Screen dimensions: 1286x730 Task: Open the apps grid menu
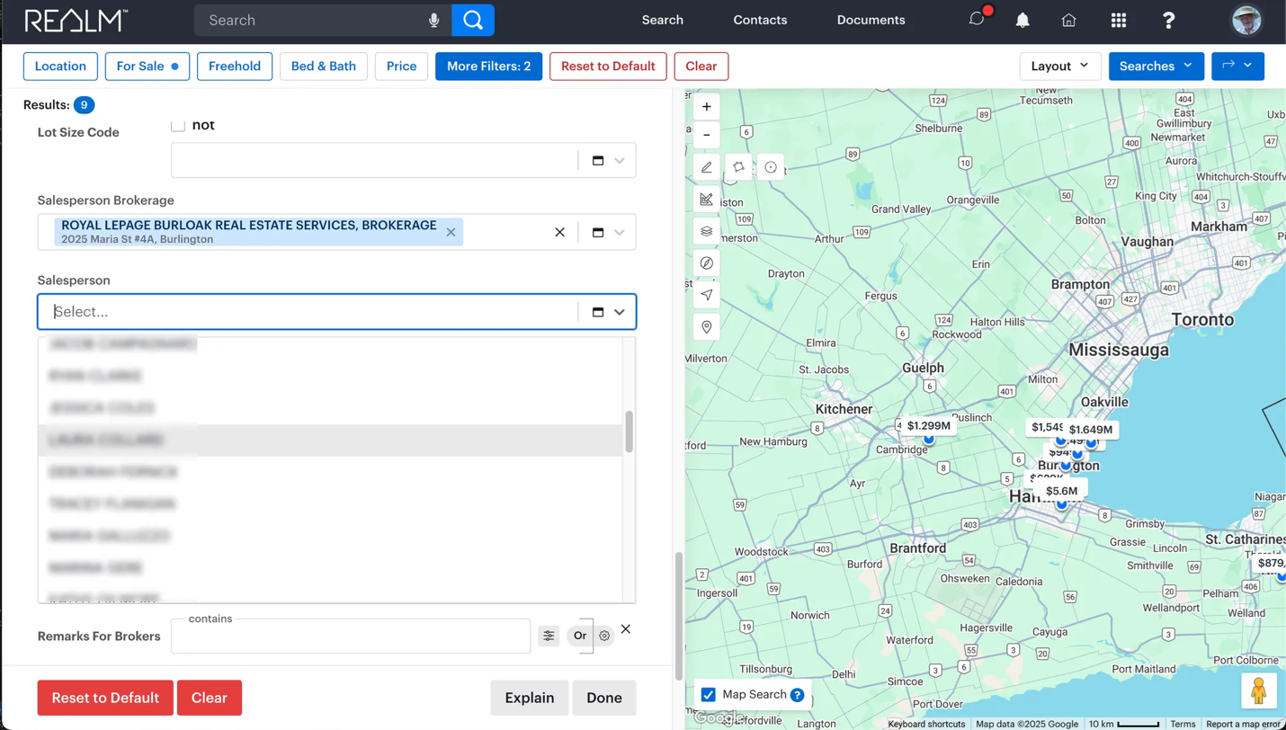tap(1118, 20)
